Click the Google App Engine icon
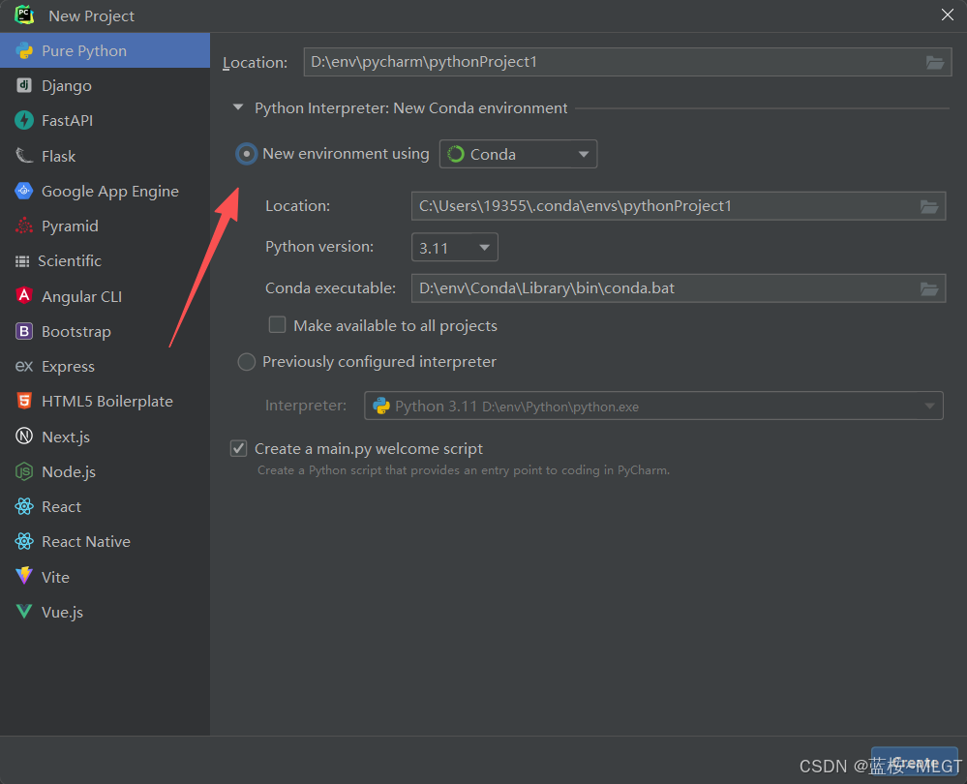The width and height of the screenshot is (967, 784). [x=24, y=191]
